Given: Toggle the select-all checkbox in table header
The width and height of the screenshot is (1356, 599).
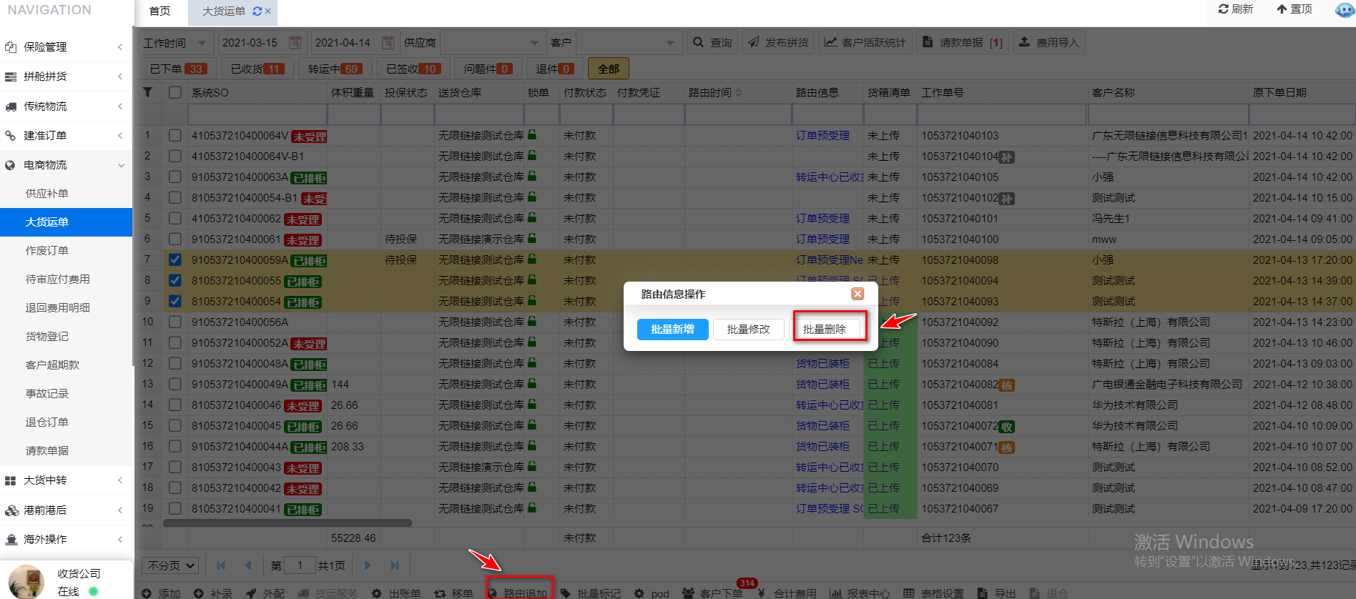Looking at the screenshot, I should click(175, 92).
